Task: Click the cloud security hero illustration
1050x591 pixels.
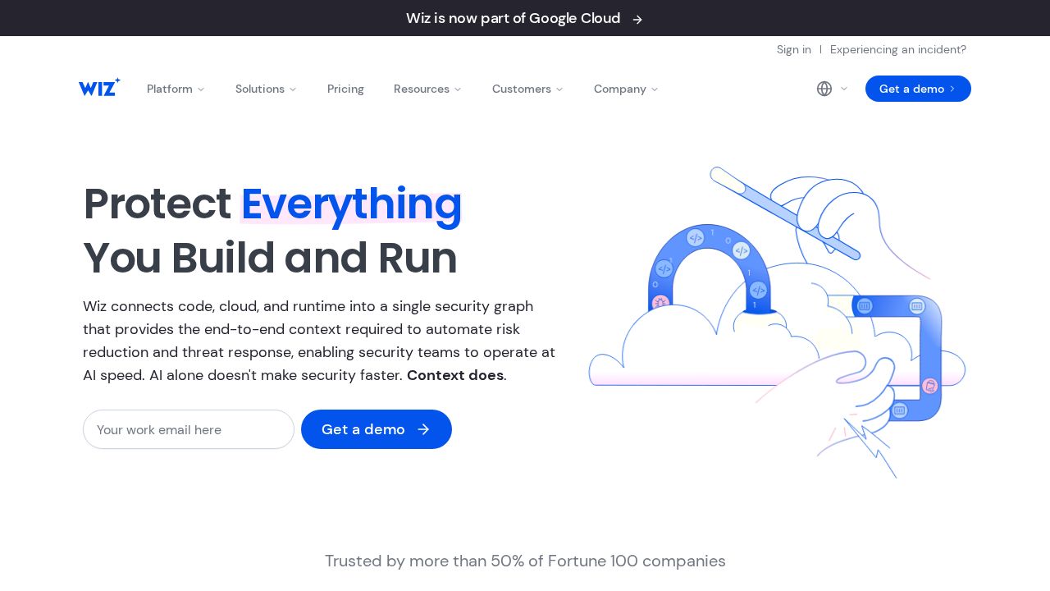Action: click(777, 322)
